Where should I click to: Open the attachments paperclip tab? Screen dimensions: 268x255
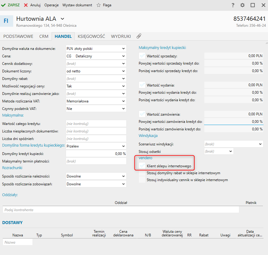139,36
